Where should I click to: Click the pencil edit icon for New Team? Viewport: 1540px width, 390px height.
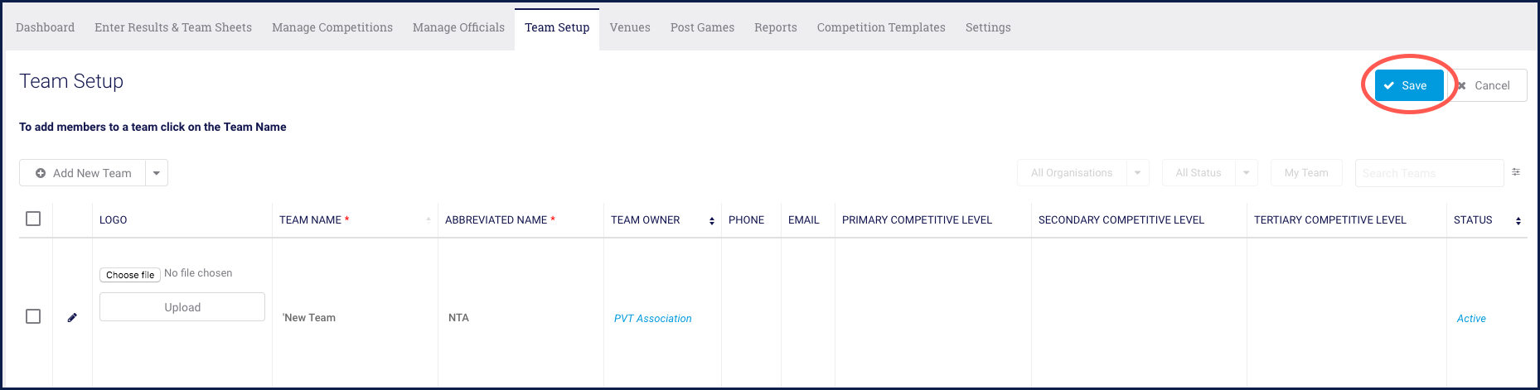click(x=72, y=317)
